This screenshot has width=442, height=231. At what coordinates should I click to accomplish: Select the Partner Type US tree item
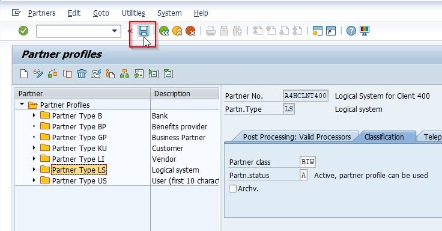point(79,180)
